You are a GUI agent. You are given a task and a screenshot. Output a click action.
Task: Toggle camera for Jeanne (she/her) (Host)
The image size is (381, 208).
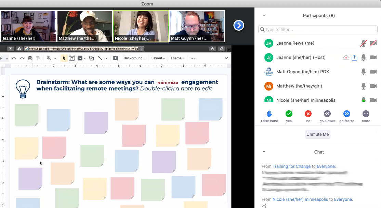pos(373,58)
